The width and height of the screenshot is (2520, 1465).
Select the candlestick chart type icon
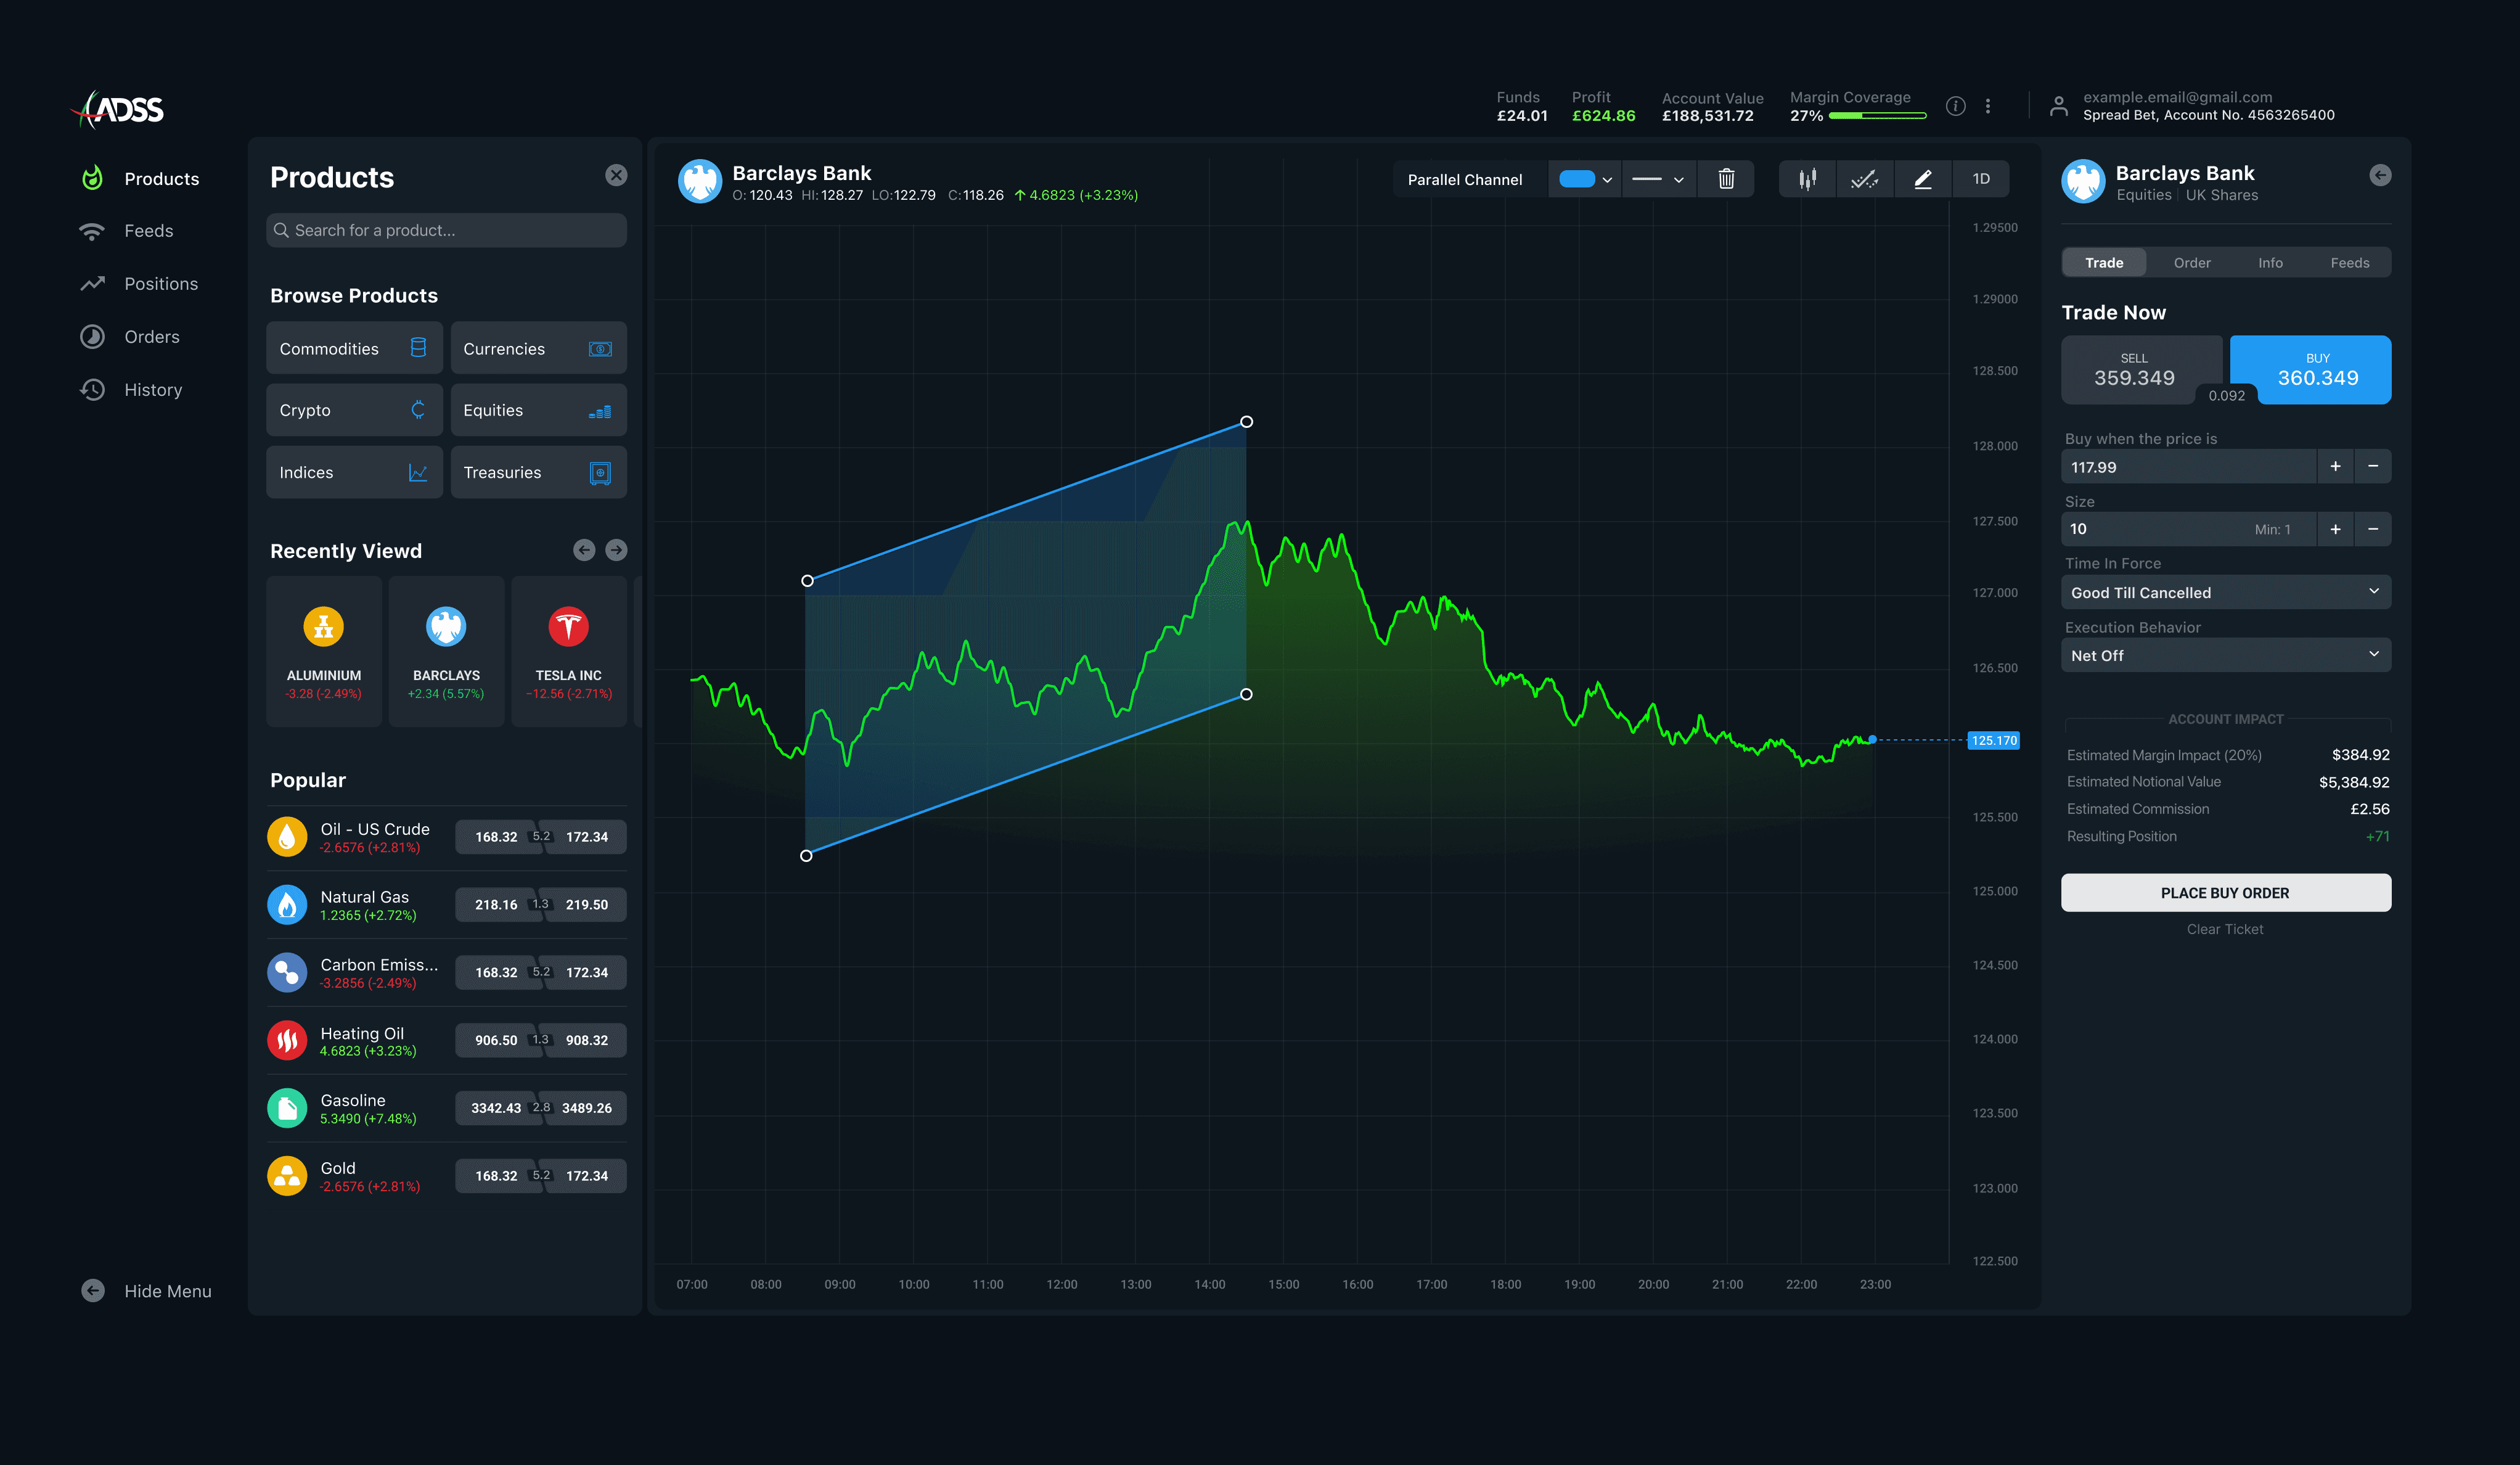(1807, 179)
